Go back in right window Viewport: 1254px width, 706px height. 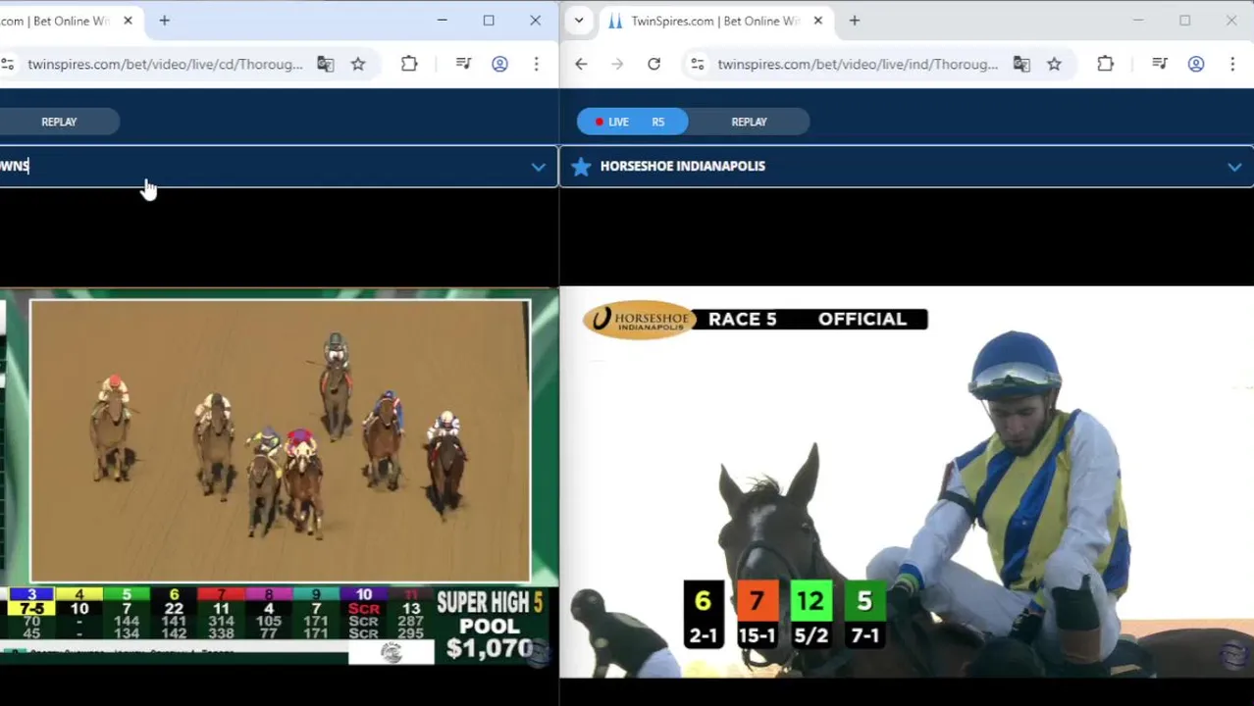(581, 64)
